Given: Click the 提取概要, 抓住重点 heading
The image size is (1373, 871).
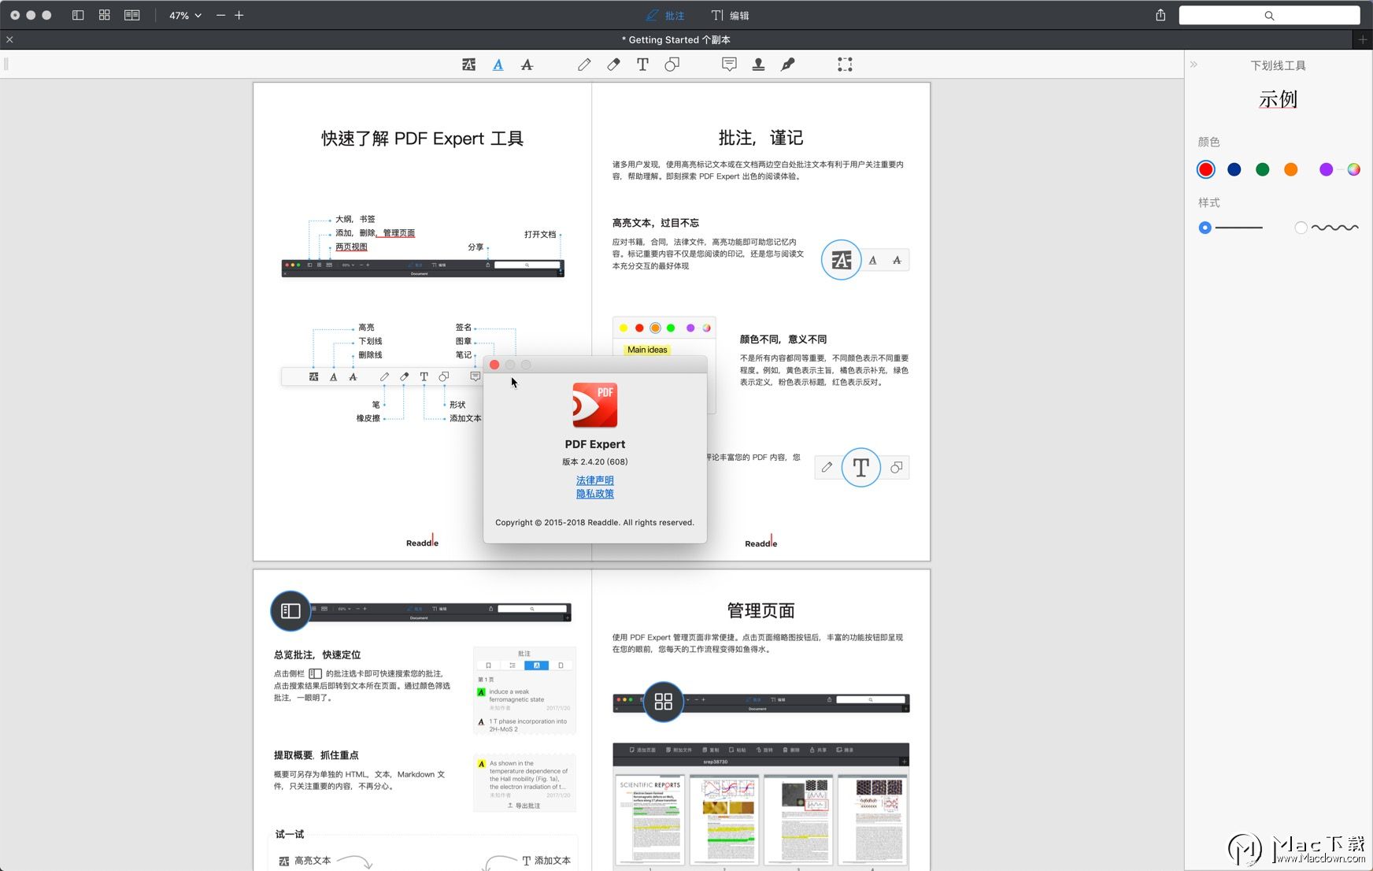Looking at the screenshot, I should click(x=316, y=755).
